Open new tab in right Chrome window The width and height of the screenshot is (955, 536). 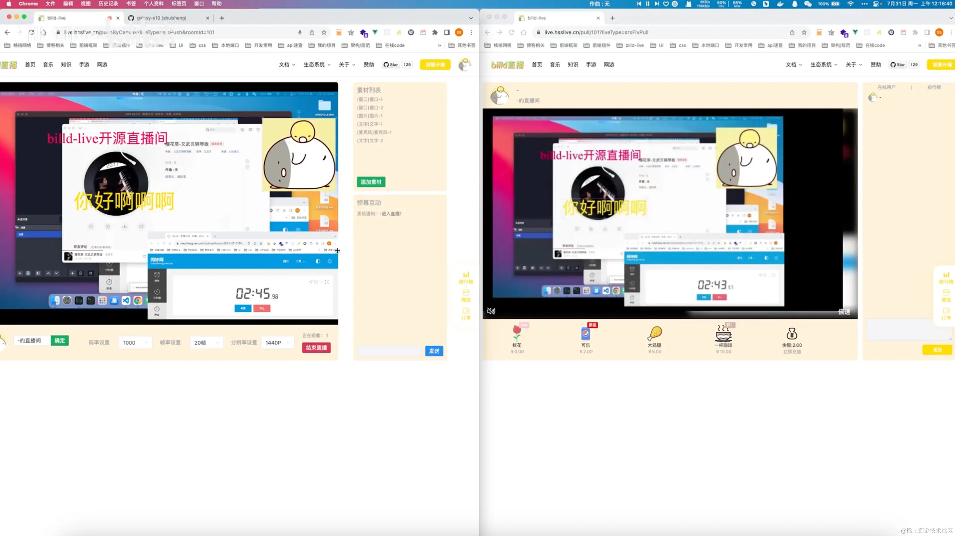(612, 18)
